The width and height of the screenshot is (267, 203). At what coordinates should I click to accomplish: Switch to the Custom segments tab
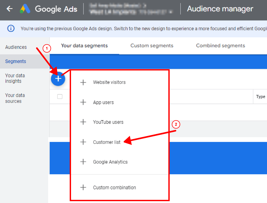[152, 45]
